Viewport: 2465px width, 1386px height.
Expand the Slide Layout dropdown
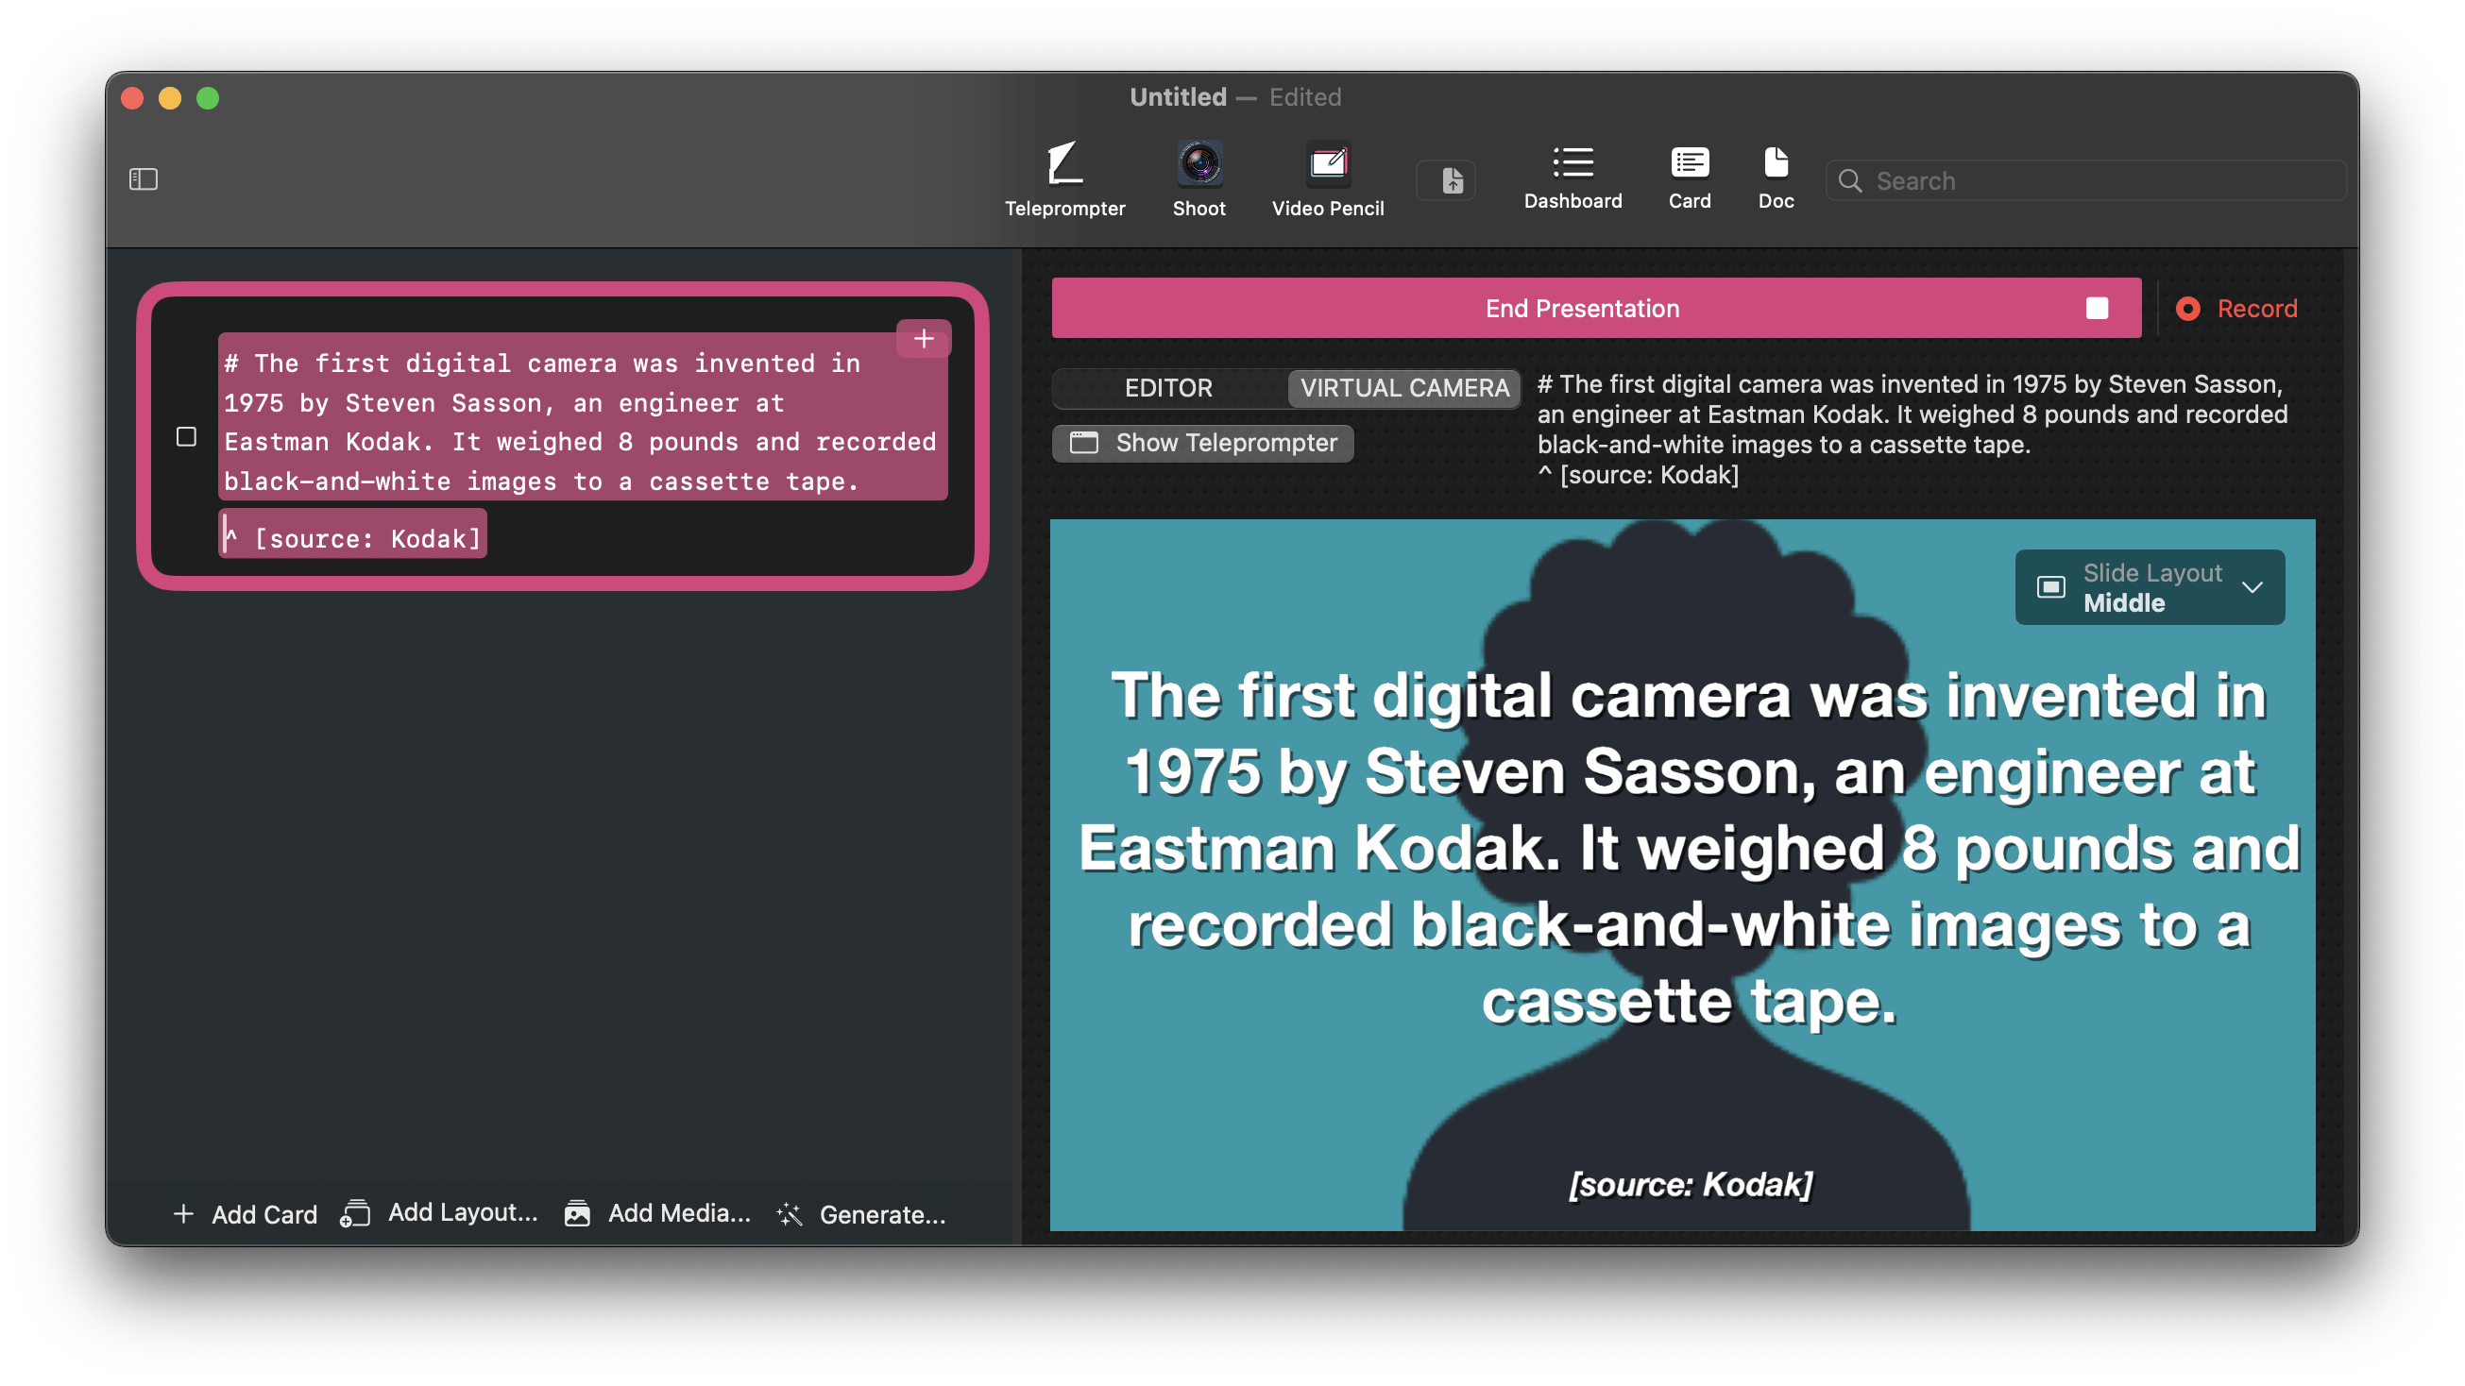click(2150, 587)
